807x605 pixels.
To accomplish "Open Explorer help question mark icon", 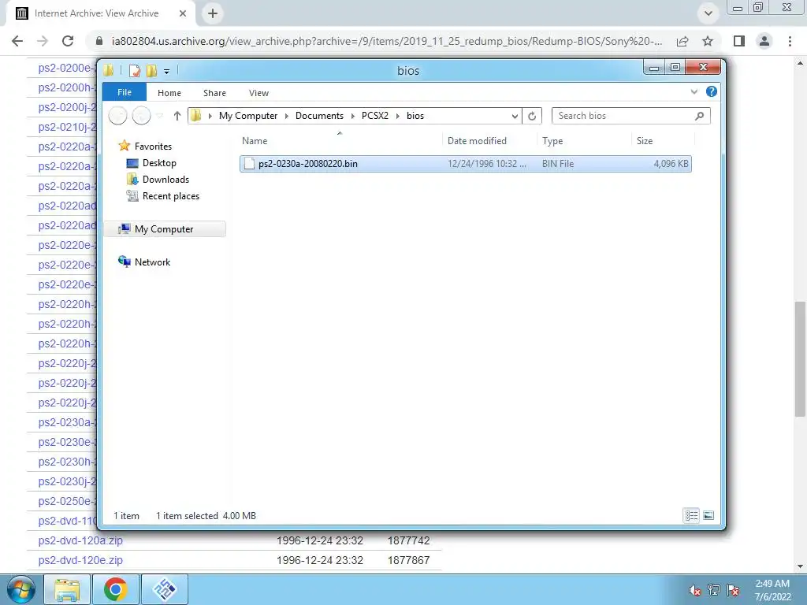I will [x=712, y=91].
